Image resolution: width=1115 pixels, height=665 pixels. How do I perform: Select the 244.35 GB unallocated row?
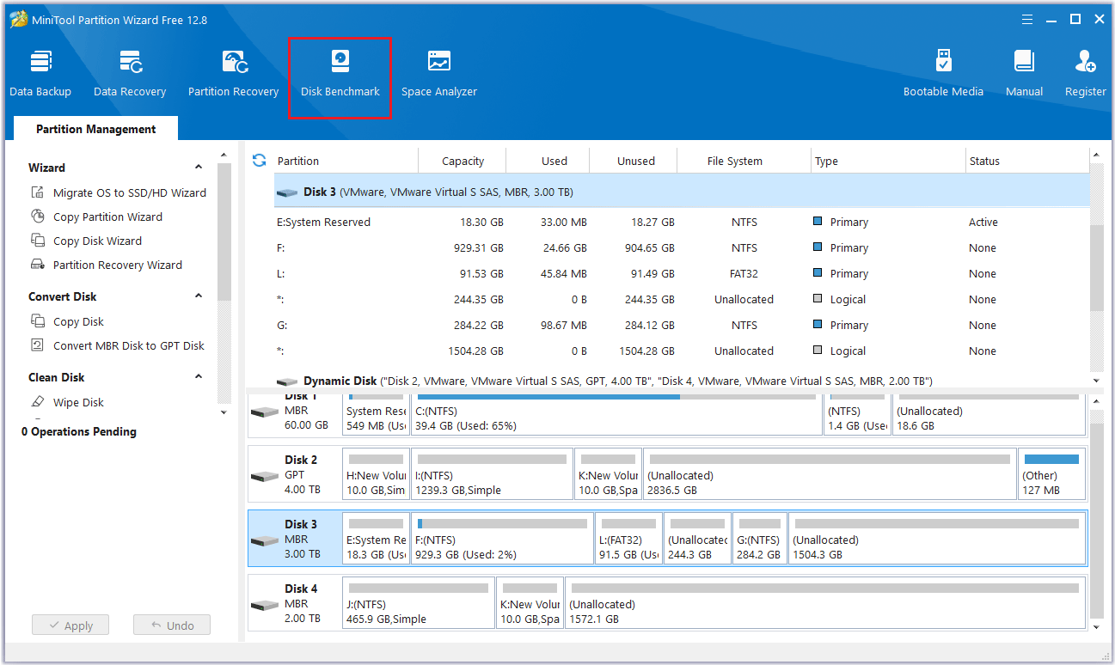coord(681,299)
